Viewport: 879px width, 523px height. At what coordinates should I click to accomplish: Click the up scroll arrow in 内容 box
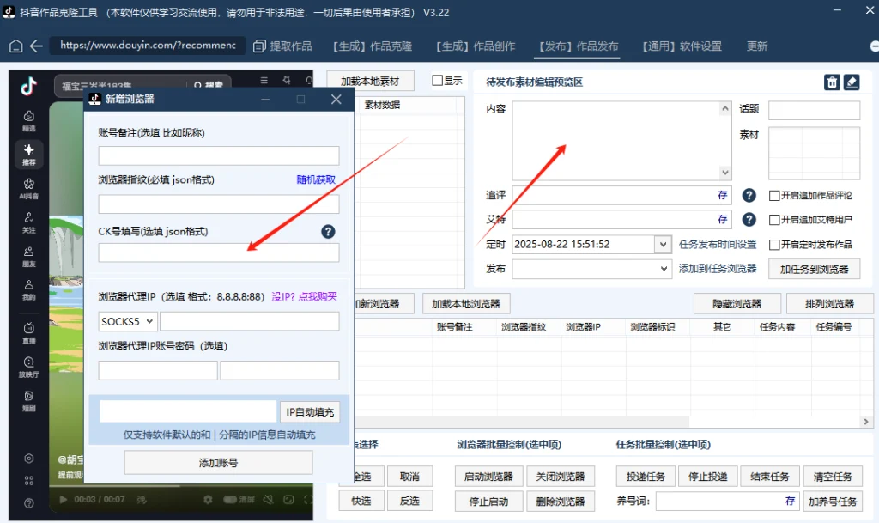pos(724,109)
